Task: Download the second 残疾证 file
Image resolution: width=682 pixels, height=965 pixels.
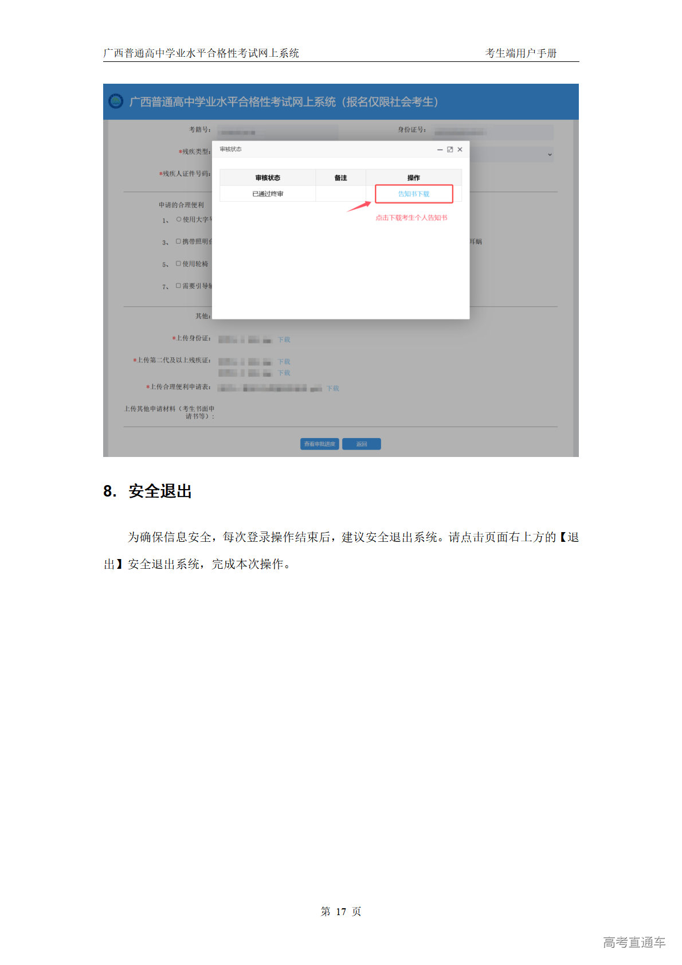Action: [x=284, y=373]
